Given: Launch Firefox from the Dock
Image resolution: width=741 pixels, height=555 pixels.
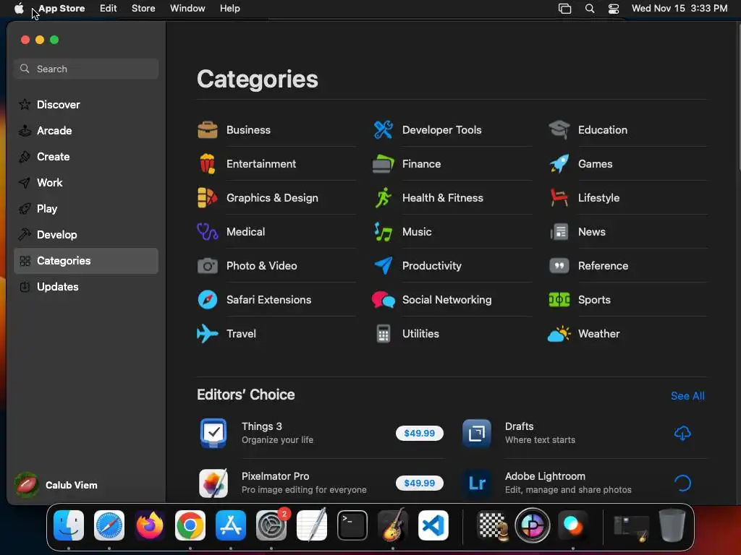Looking at the screenshot, I should 150,525.
